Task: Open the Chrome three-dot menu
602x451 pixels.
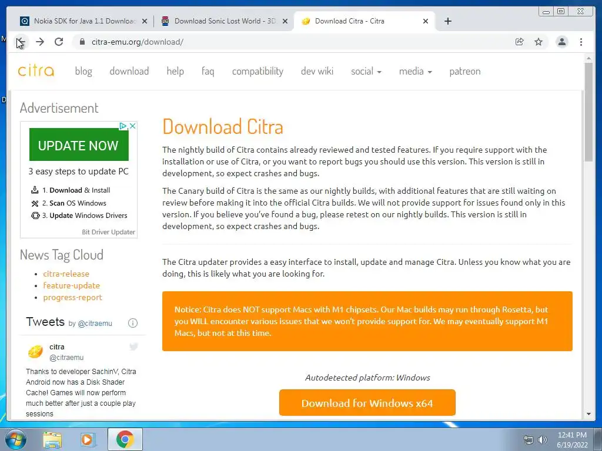Action: pos(581,42)
